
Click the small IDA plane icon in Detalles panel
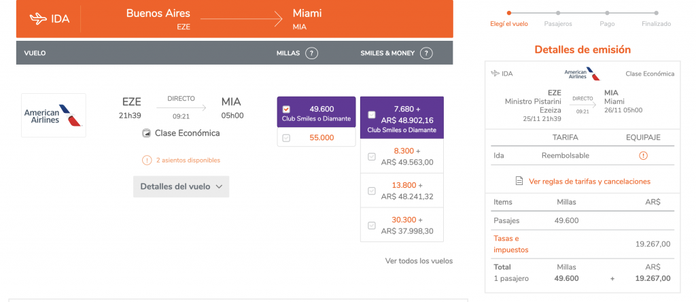point(495,73)
